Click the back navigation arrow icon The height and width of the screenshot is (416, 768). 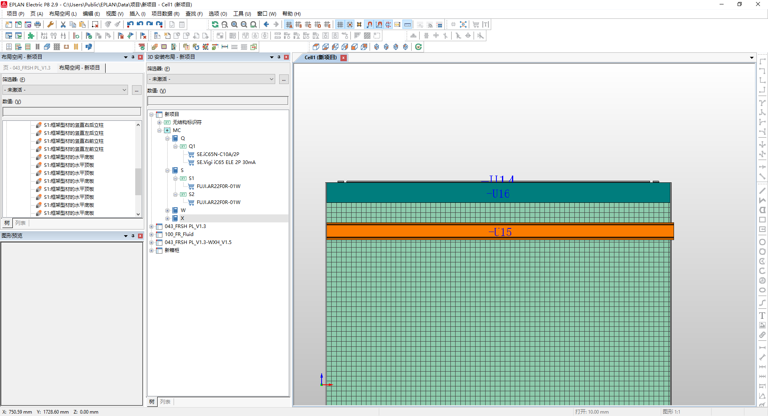tap(266, 24)
